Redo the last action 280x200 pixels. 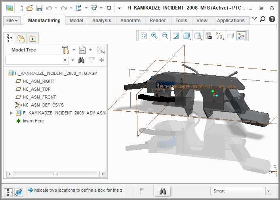(x=64, y=8)
